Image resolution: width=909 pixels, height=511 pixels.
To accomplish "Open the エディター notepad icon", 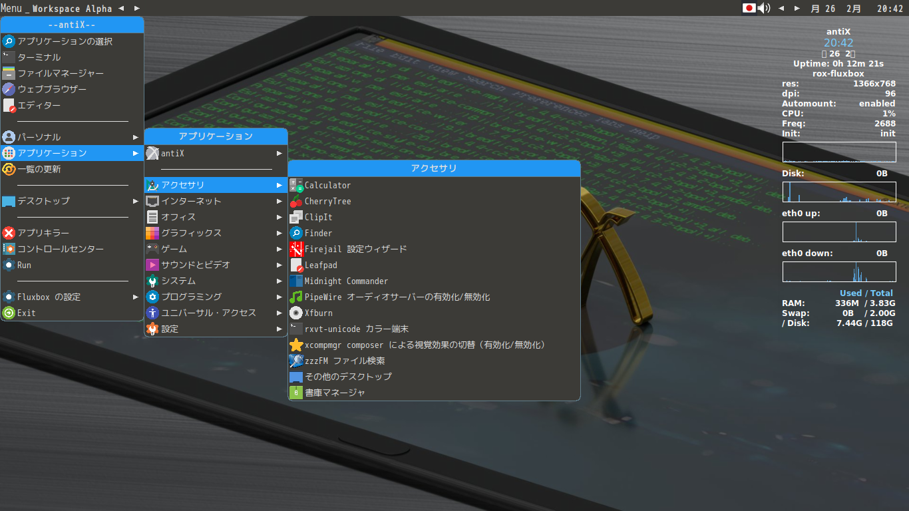I will 9,105.
